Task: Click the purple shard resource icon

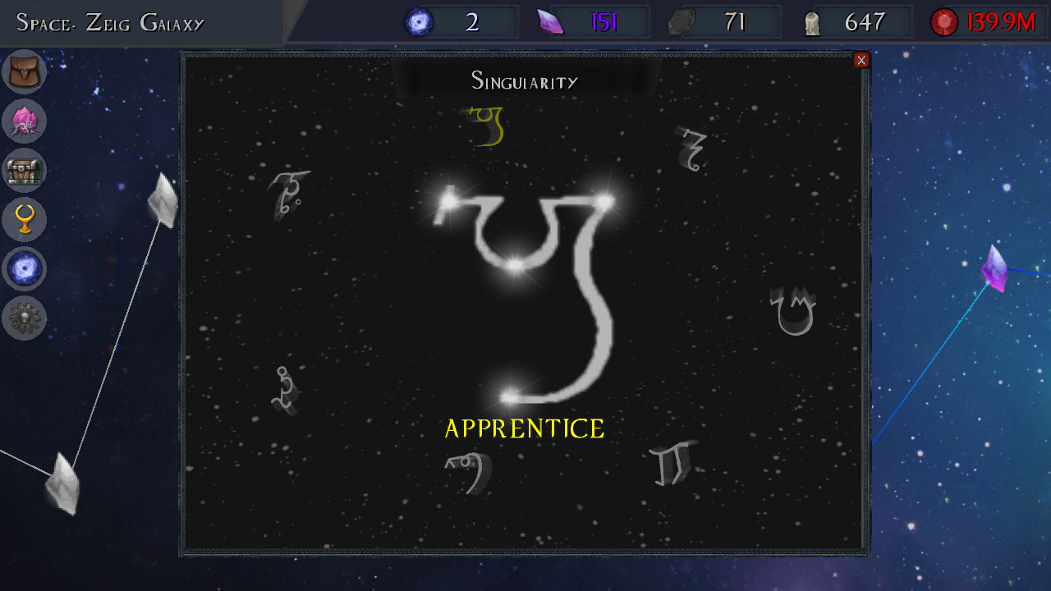Action: coord(551,21)
